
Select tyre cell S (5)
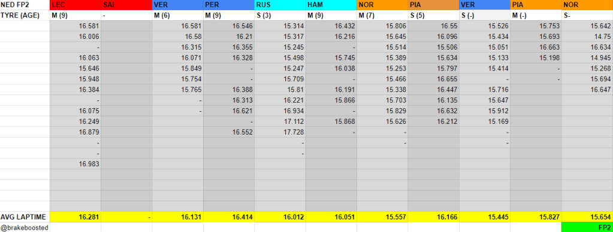[434, 16]
